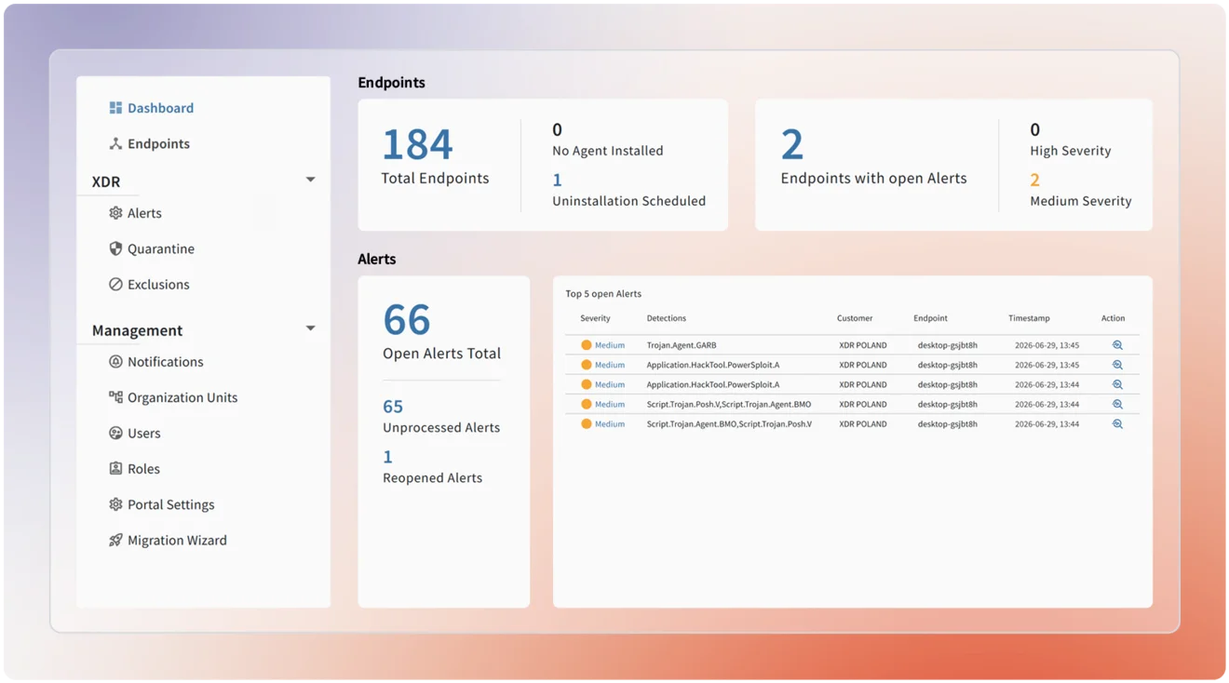Open the Users label in sidebar
The image size is (1229, 683).
[x=144, y=433]
